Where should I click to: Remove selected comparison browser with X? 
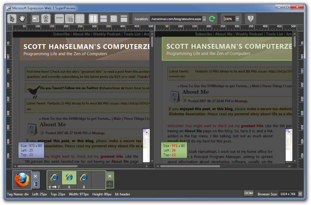110,176
